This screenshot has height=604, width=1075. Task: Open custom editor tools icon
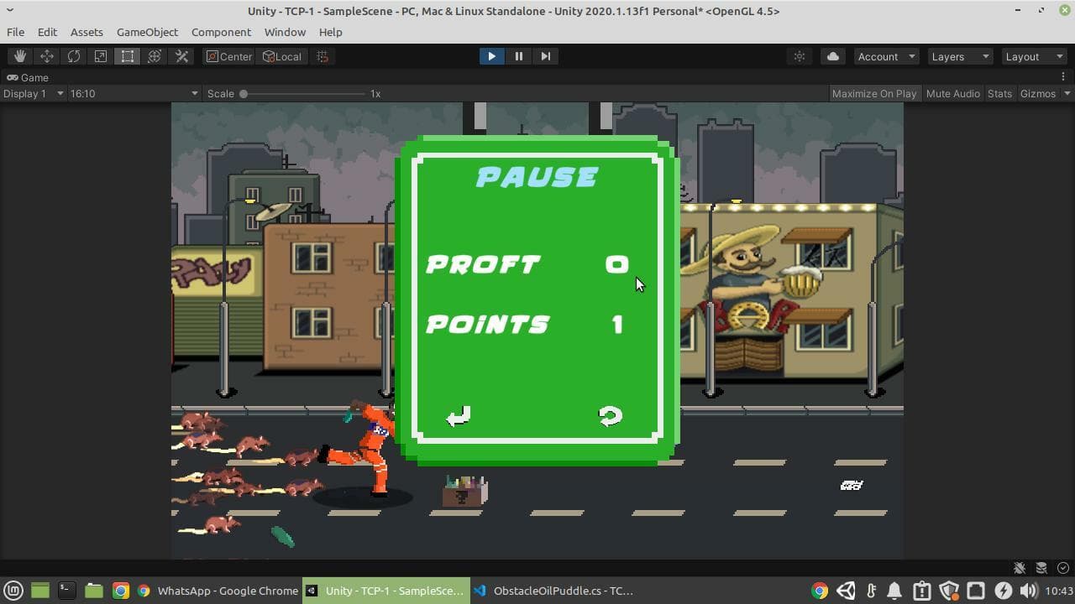[x=181, y=56]
